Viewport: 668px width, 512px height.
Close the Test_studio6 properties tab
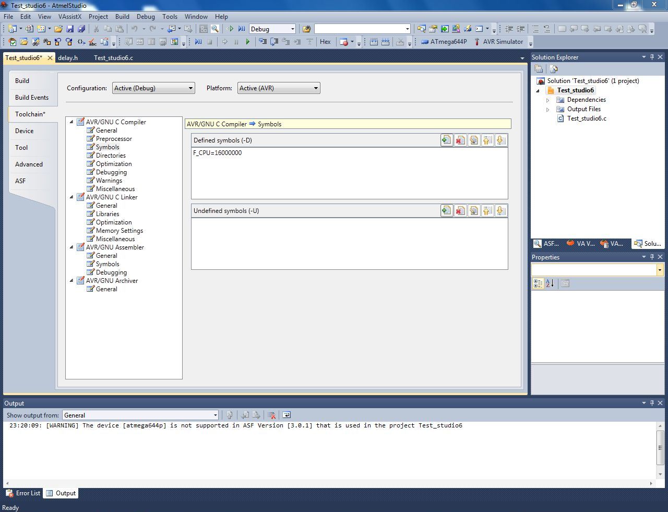pyautogui.click(x=50, y=58)
